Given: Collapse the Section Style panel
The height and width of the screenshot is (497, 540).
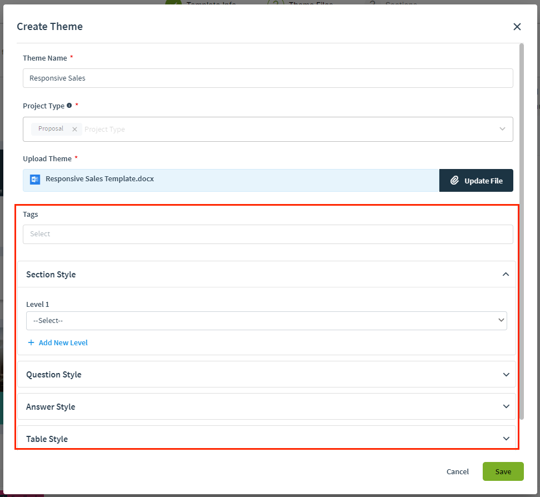Looking at the screenshot, I should click(x=506, y=274).
